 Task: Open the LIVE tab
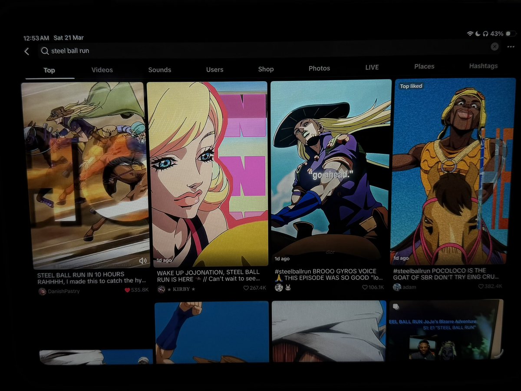(372, 67)
